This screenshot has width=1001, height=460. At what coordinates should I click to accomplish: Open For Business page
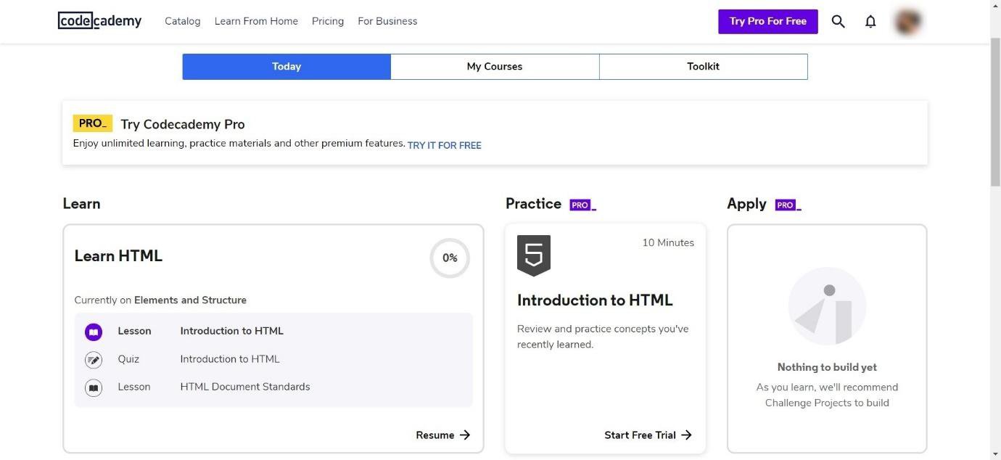click(387, 21)
